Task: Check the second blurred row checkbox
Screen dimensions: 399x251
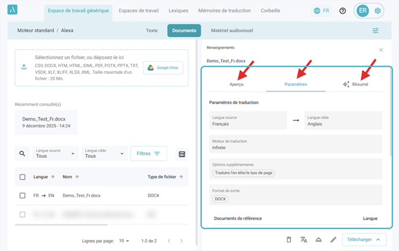Action: click(23, 214)
